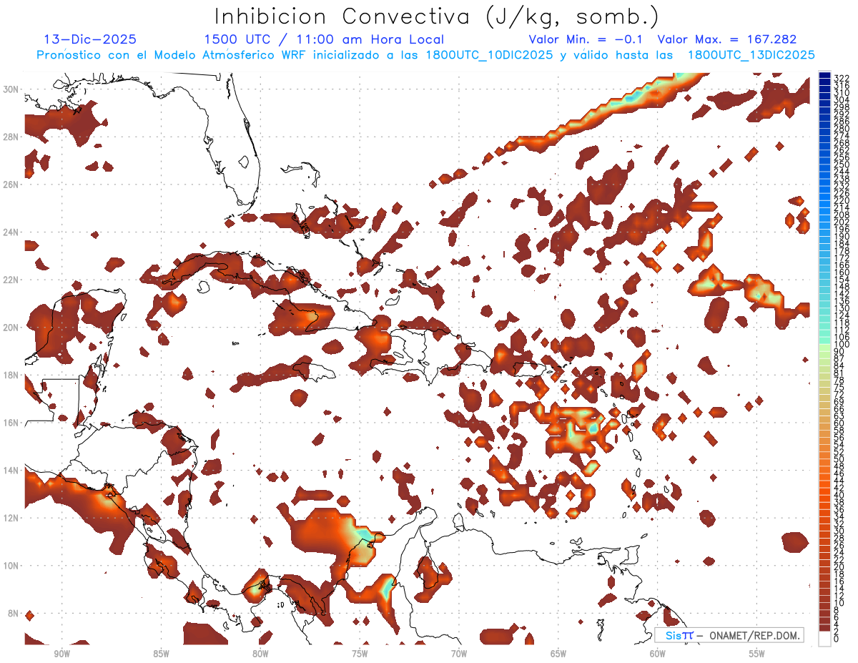
Task: Click the 'SisΠ - ONAMET/REP.DOM.' credit box
Action: 729,635
